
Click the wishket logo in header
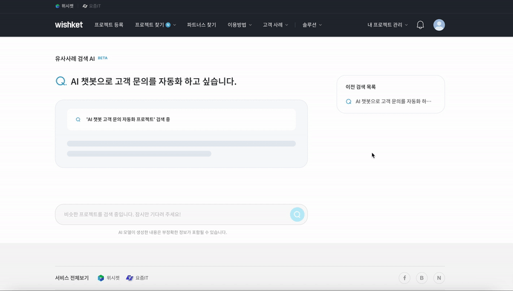click(67, 25)
